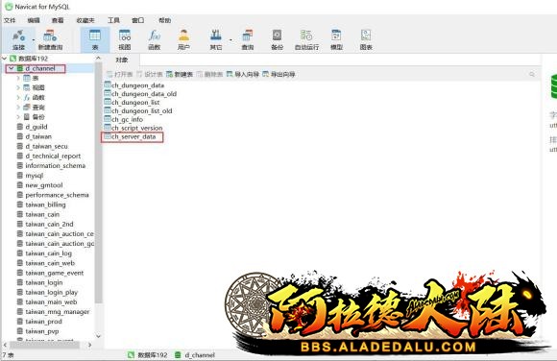This screenshot has height=361, width=557.
Task: Open the Model toolbar icon
Action: click(x=336, y=39)
